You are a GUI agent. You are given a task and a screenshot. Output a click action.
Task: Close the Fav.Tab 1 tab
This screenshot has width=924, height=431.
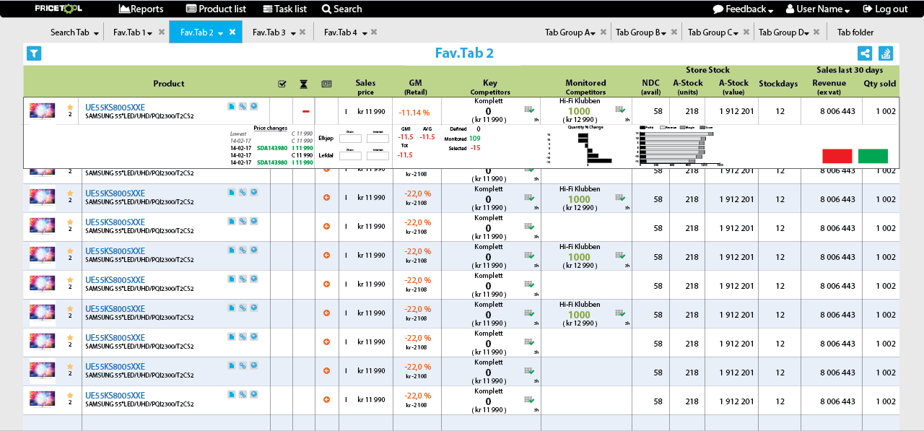(162, 32)
